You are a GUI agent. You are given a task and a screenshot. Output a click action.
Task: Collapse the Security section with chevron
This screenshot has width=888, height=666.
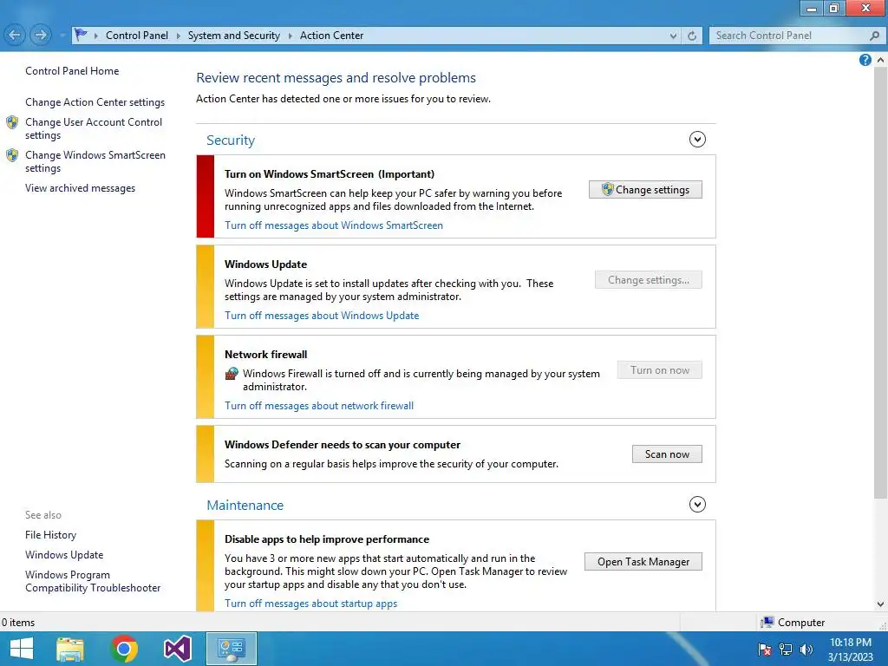point(697,140)
